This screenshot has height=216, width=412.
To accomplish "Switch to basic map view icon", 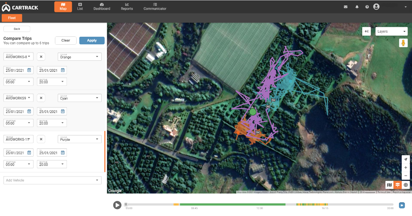I will tap(389, 185).
